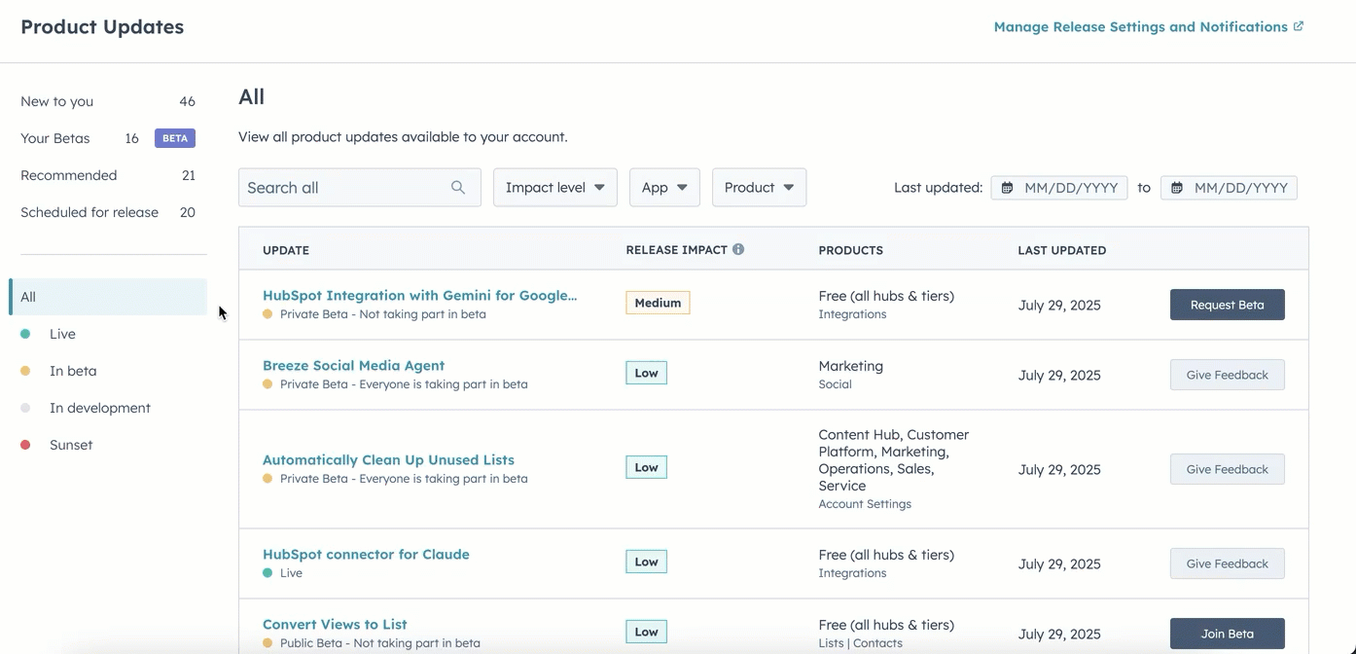The width and height of the screenshot is (1356, 654).
Task: Click the LAST UPDATED column header
Action: 1061,250
